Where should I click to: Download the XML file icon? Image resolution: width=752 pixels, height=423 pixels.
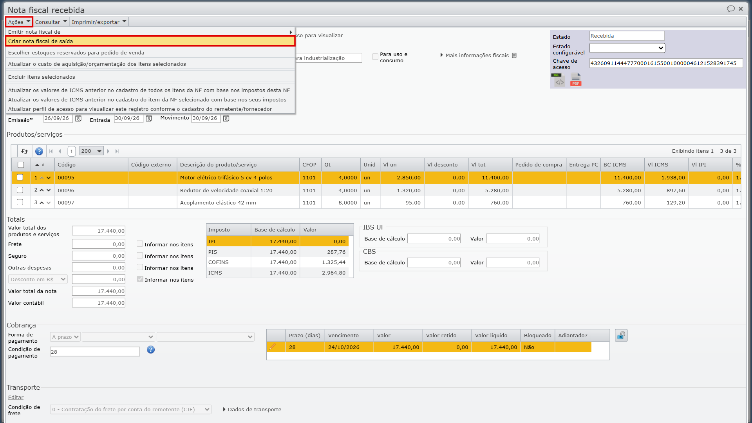click(x=558, y=80)
